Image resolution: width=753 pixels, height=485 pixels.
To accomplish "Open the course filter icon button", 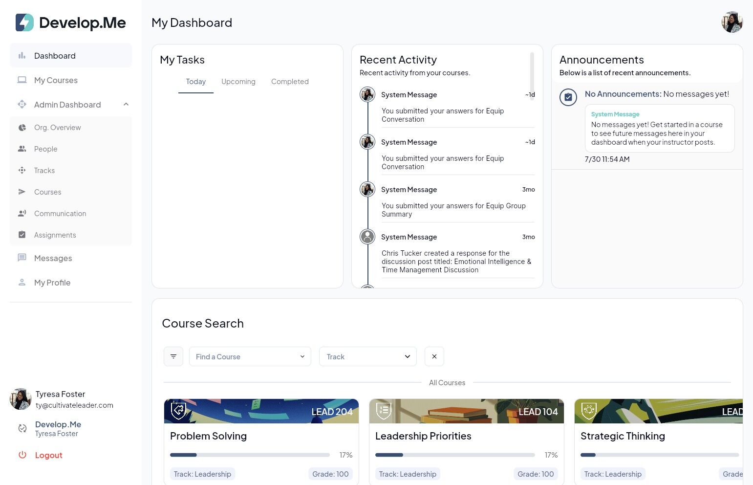I will pyautogui.click(x=173, y=356).
